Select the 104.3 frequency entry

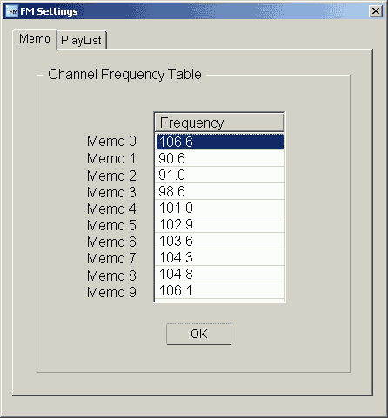pyautogui.click(x=220, y=257)
